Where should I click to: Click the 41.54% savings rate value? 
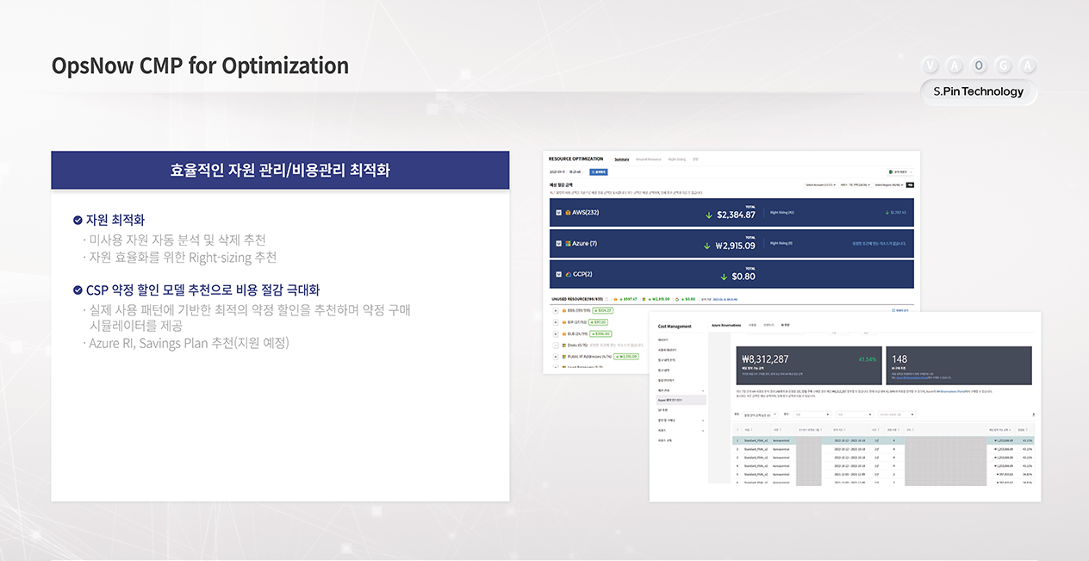[x=868, y=359]
